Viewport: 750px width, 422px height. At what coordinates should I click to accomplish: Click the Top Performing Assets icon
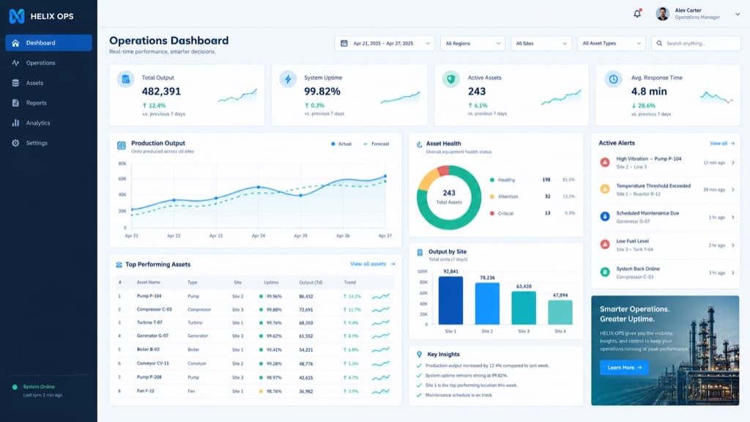119,264
